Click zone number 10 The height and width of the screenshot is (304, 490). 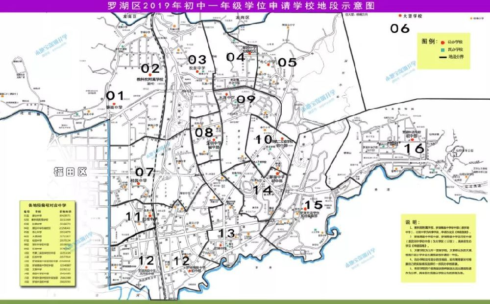[x=265, y=139]
